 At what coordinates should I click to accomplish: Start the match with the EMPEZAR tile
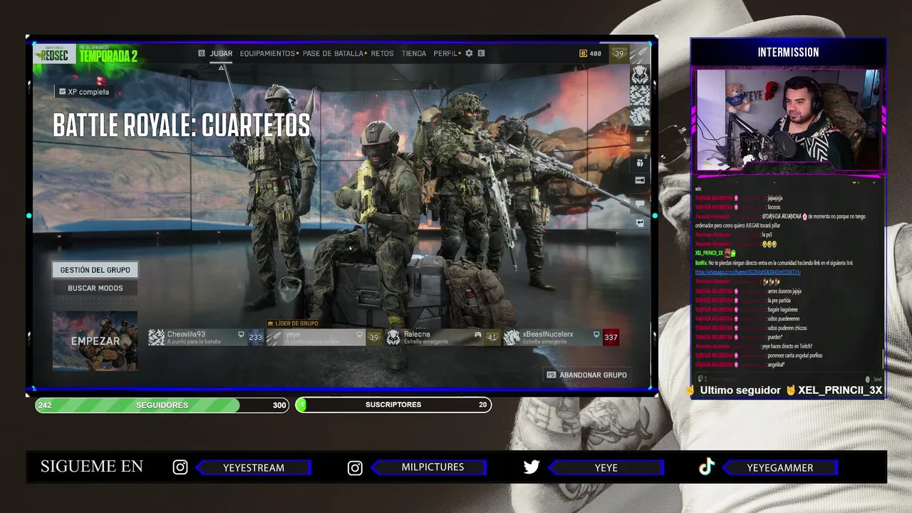click(x=95, y=341)
